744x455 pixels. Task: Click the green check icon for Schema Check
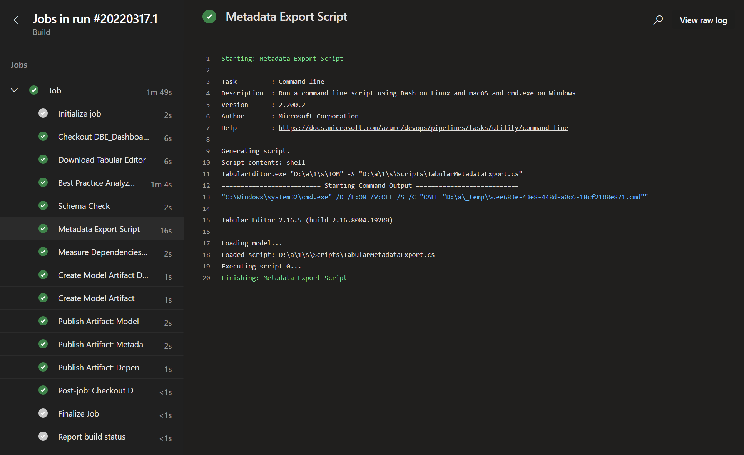click(43, 206)
